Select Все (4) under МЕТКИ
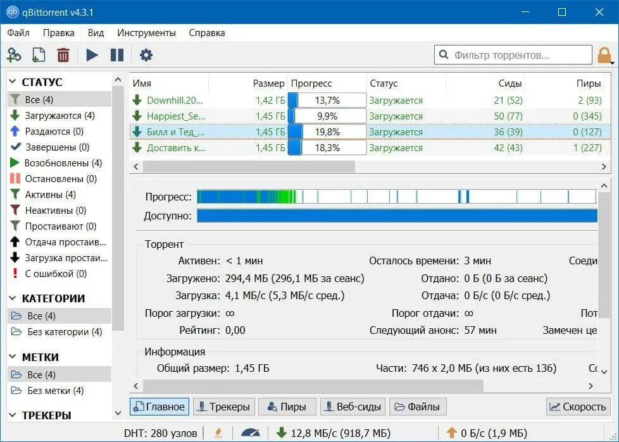Image resolution: width=619 pixels, height=442 pixels. point(59,374)
